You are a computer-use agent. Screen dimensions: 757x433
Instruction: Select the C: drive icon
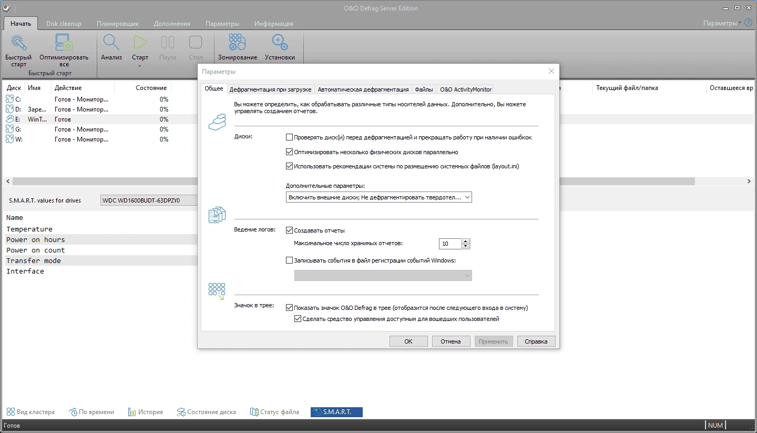[10, 99]
